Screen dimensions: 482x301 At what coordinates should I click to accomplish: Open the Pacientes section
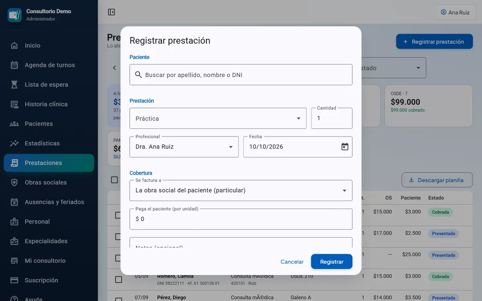click(x=49, y=124)
